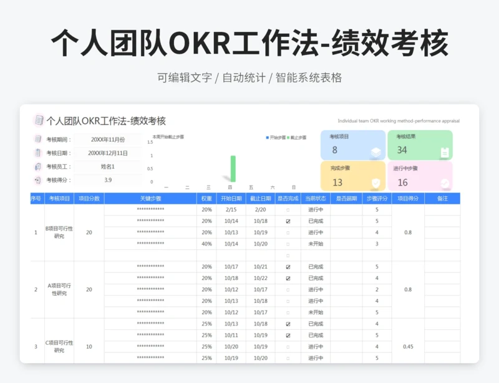Tick the checkbox in the 10/20–10/19 row
499x383 pixels.
point(288,347)
